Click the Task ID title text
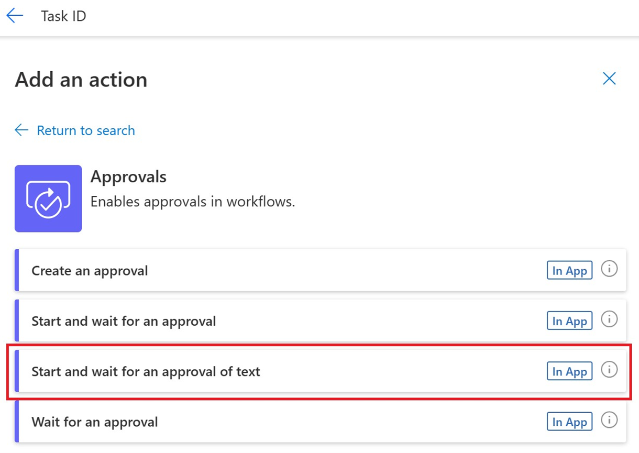This screenshot has height=453, width=639. point(63,16)
